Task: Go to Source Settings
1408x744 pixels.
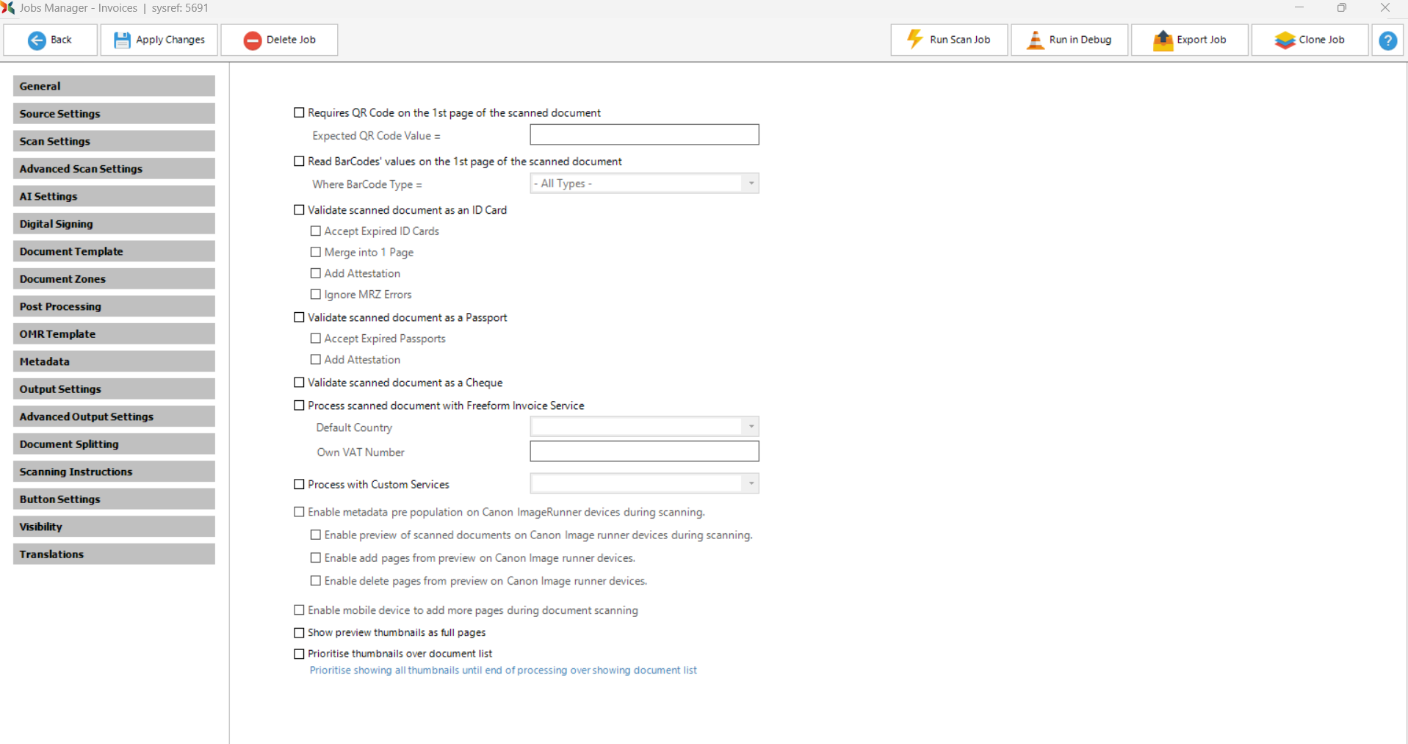Action: (114, 113)
